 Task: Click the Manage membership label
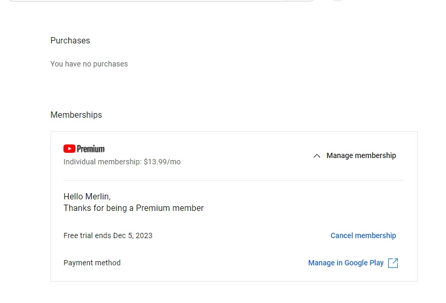coord(361,155)
